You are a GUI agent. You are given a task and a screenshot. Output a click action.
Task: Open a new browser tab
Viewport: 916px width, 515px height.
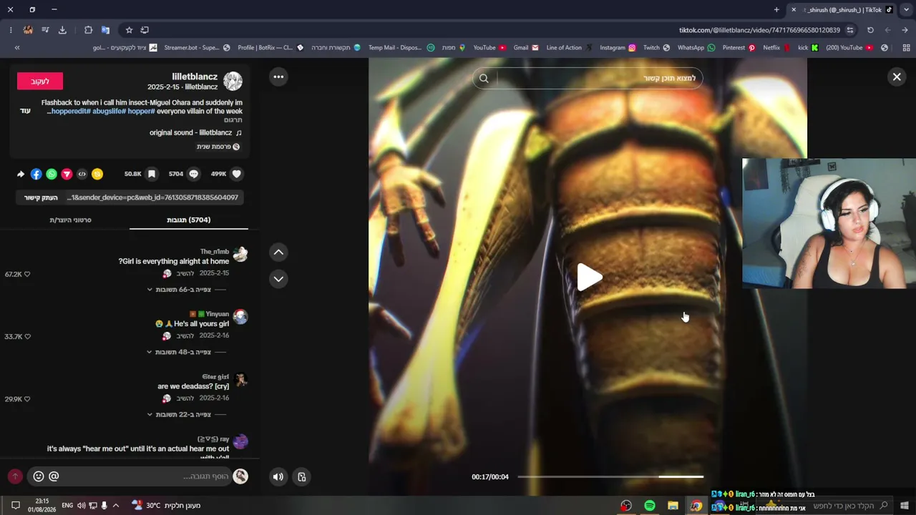point(776,10)
